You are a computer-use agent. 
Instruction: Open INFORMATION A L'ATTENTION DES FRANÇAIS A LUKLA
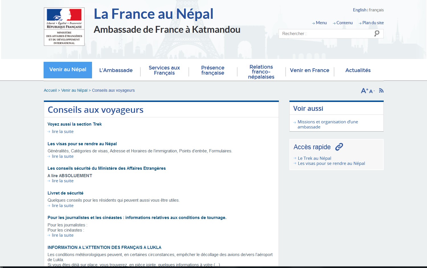105,247
